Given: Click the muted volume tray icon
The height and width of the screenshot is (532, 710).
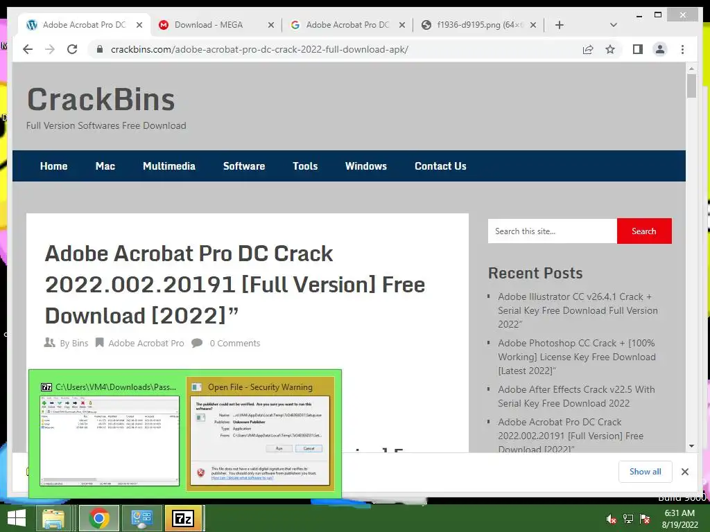Looking at the screenshot, I should pyautogui.click(x=611, y=519).
